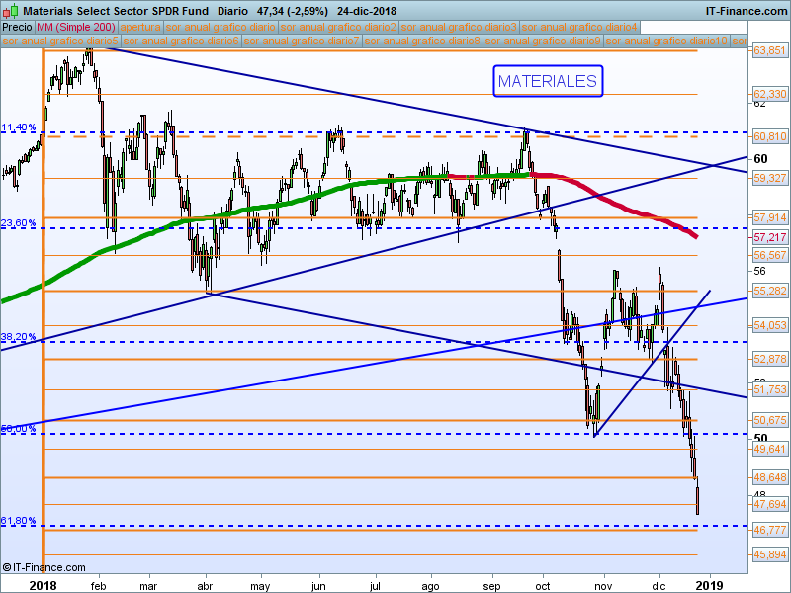This screenshot has height=593, width=791.
Task: Select the Precio legend tab
Action: [x=18, y=28]
